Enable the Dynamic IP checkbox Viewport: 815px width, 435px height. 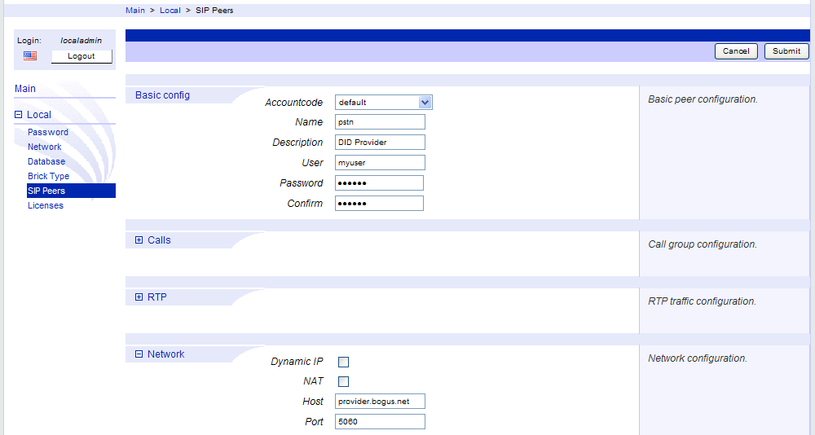(x=343, y=362)
